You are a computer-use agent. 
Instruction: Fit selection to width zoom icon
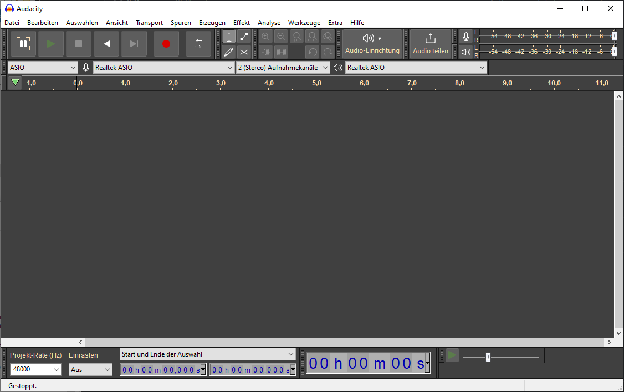pyautogui.click(x=296, y=37)
